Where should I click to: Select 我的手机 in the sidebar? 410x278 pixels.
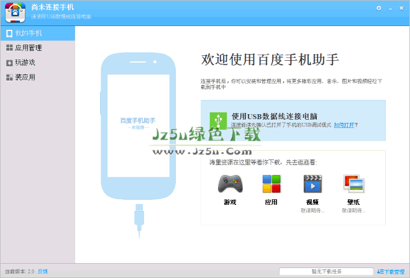[38, 33]
